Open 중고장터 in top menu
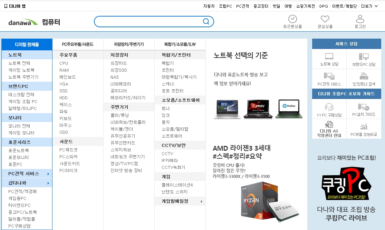The image size is (385, 230). point(261,6)
